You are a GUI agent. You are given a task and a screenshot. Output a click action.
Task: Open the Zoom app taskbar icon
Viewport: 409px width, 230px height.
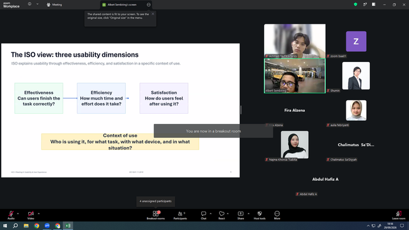(47, 226)
